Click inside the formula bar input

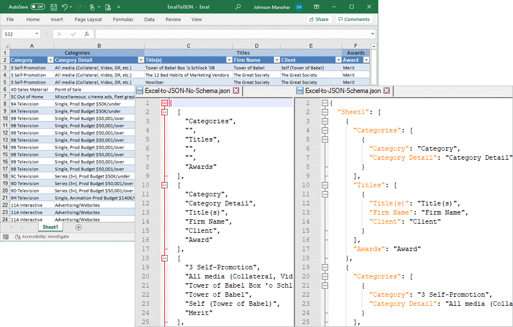coord(228,34)
